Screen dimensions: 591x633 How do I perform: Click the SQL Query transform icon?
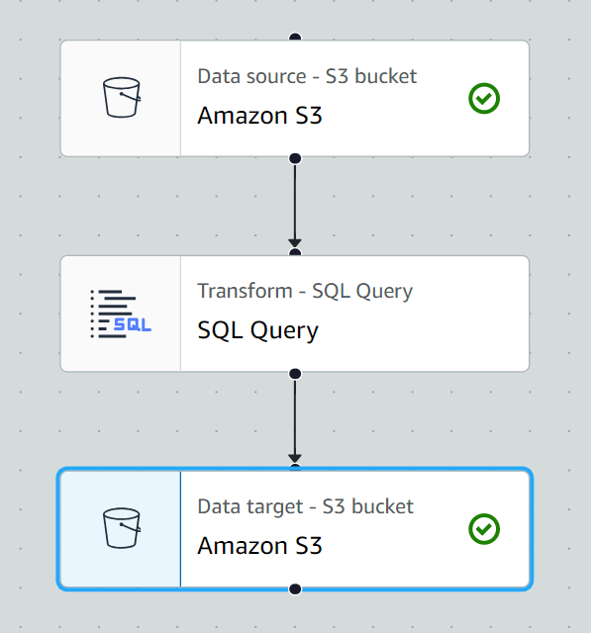pyautogui.click(x=121, y=314)
